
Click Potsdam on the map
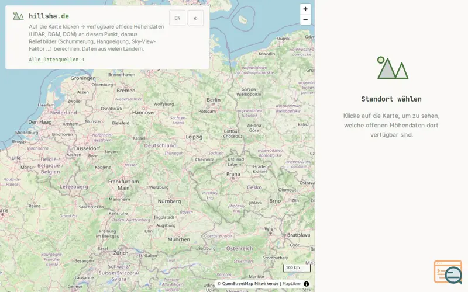pyautogui.click(x=207, y=111)
